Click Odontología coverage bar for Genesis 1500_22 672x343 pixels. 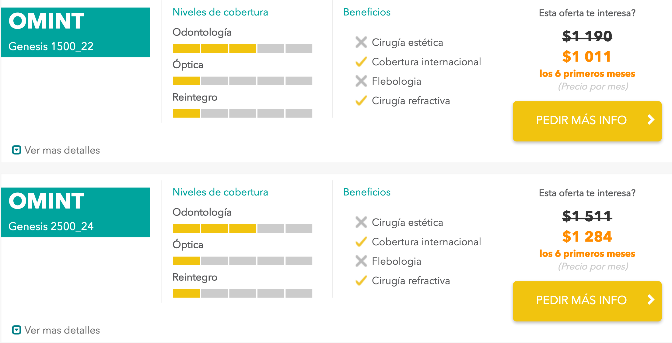click(242, 49)
